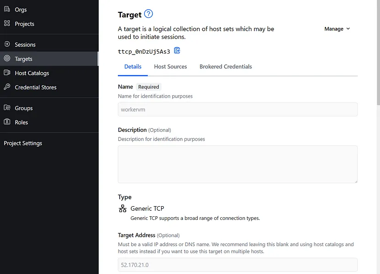Click the Name field containing workervm
The height and width of the screenshot is (274, 380).
click(237, 110)
